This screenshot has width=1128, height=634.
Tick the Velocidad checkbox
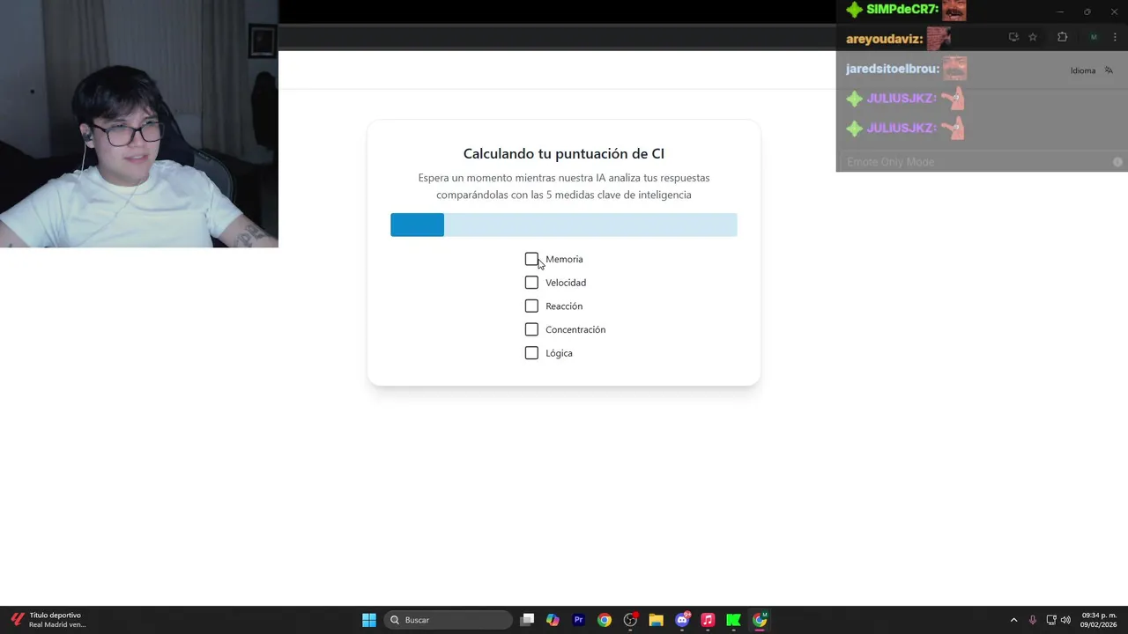click(x=531, y=283)
